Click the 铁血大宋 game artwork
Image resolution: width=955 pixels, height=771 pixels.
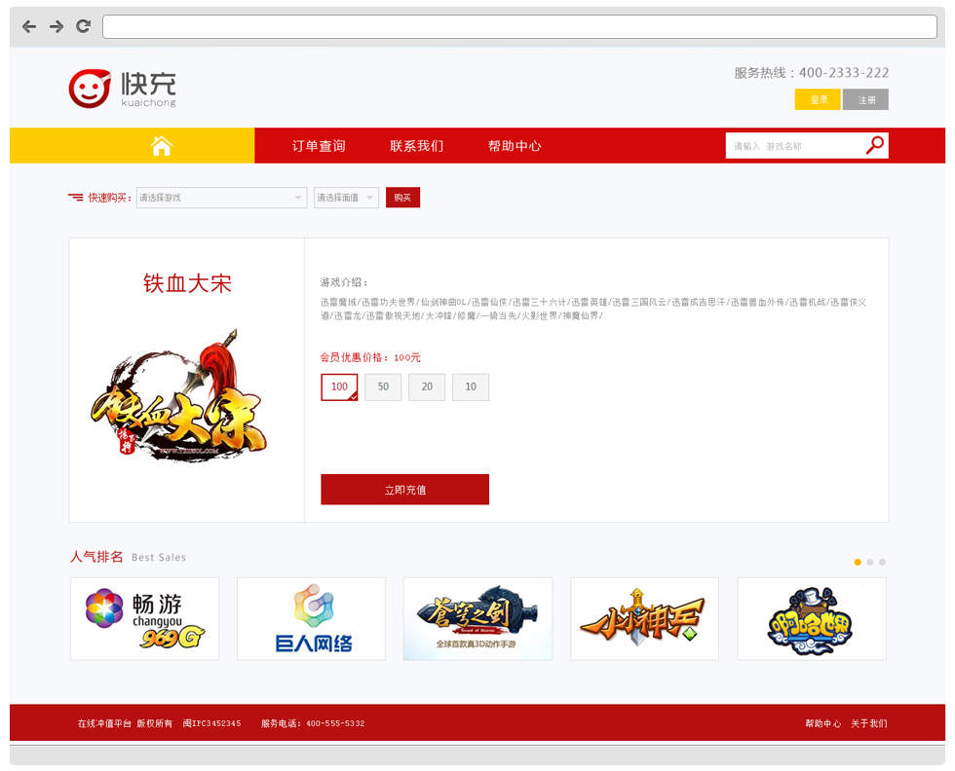point(179,396)
